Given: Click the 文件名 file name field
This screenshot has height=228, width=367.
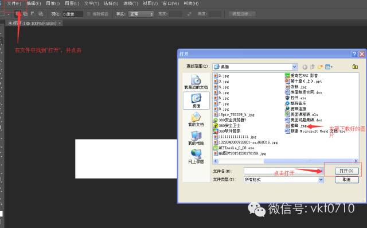Looking at the screenshot, I should (283, 171).
